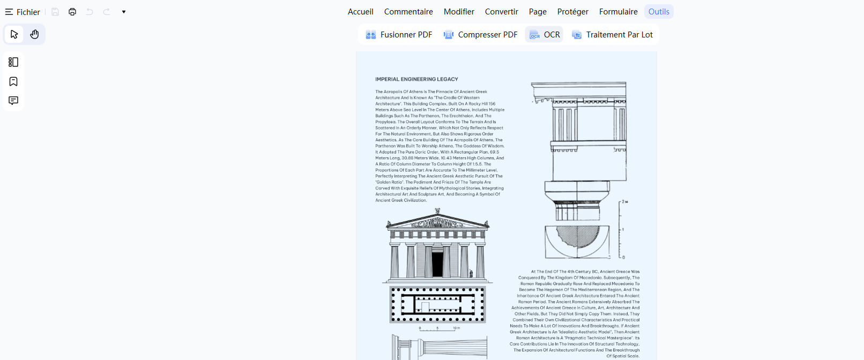Click the Compresser PDF button
Image resolution: width=864 pixels, height=360 pixels.
point(480,35)
